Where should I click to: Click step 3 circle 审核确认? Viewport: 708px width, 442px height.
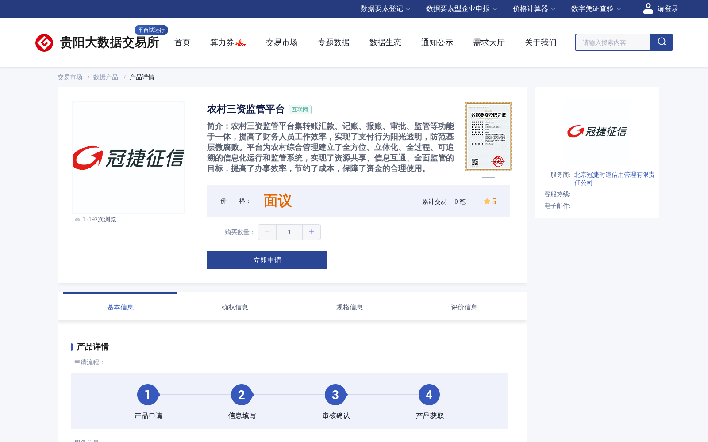335,395
